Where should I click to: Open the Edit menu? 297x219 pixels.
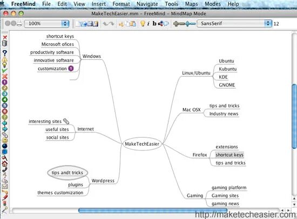click(x=62, y=4)
